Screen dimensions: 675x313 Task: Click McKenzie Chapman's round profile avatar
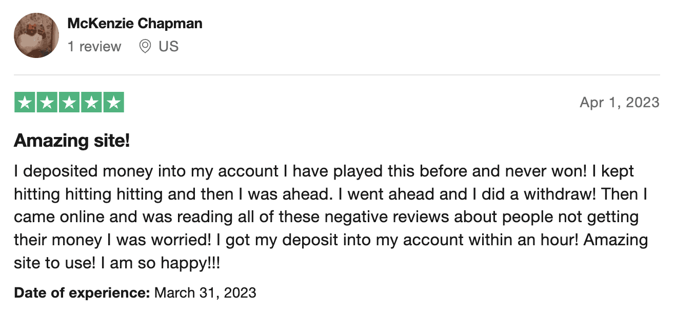click(x=36, y=35)
